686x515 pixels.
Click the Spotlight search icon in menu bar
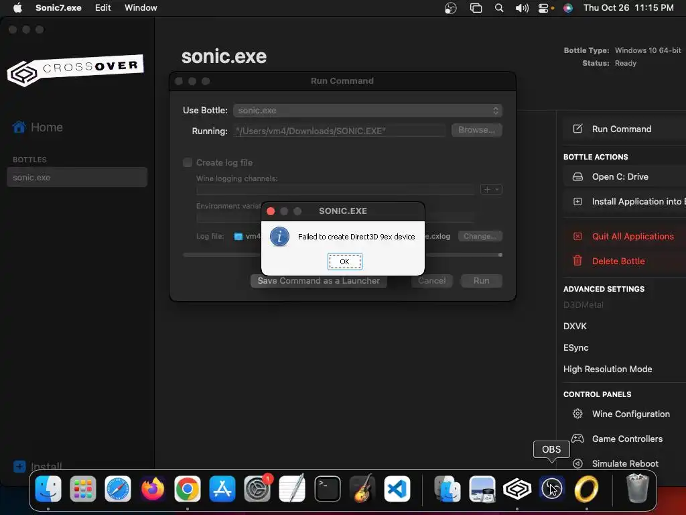[x=498, y=8]
